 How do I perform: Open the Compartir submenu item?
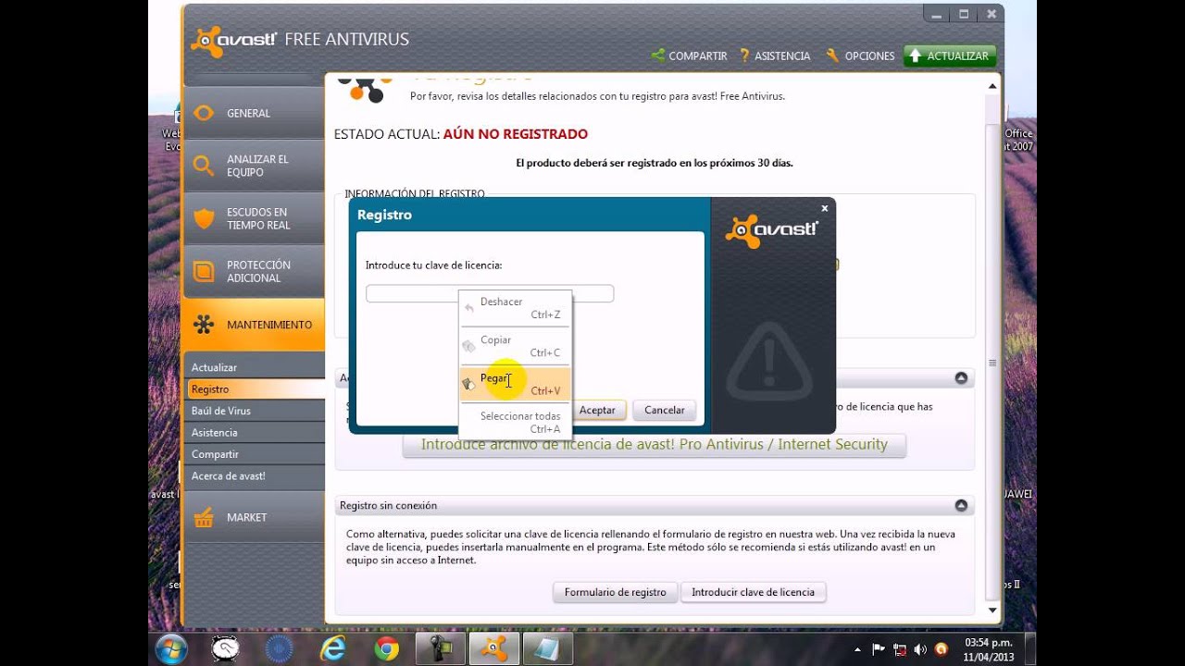tap(254, 454)
